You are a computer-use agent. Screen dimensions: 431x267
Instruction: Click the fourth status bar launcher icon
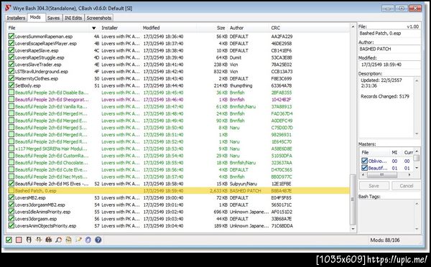[39, 240]
